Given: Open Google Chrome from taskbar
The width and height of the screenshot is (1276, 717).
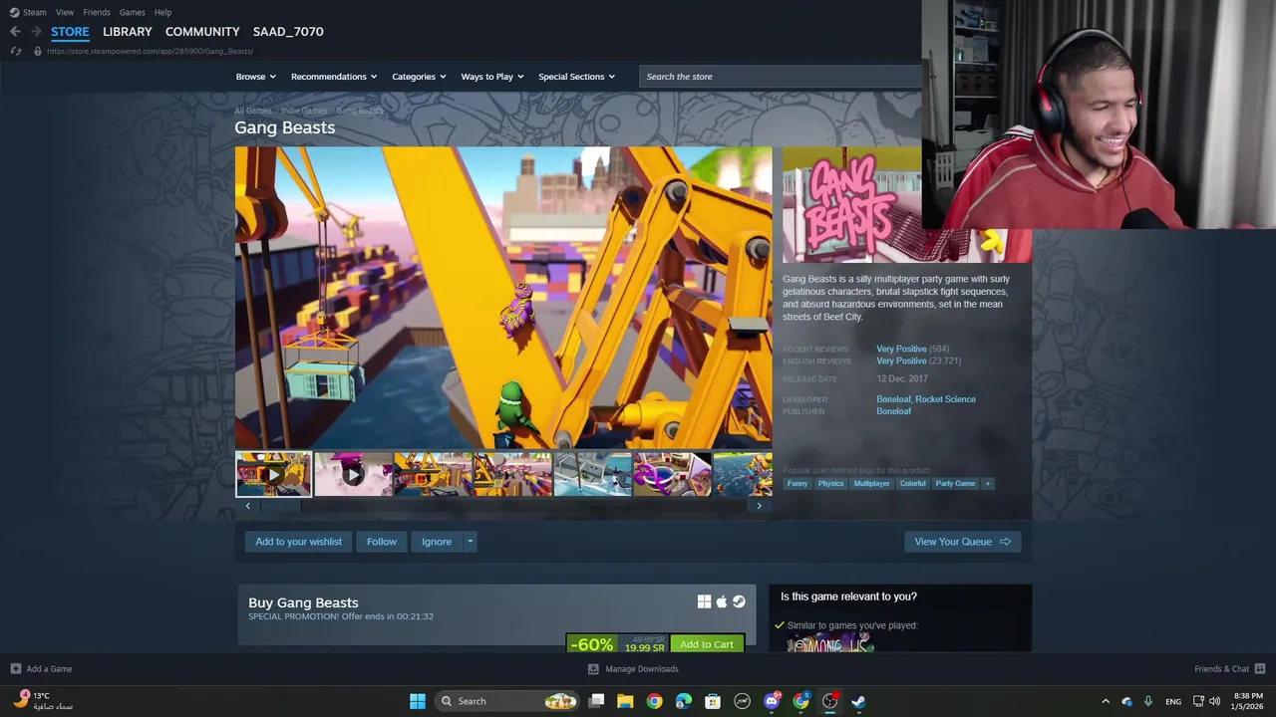Looking at the screenshot, I should [x=654, y=701].
